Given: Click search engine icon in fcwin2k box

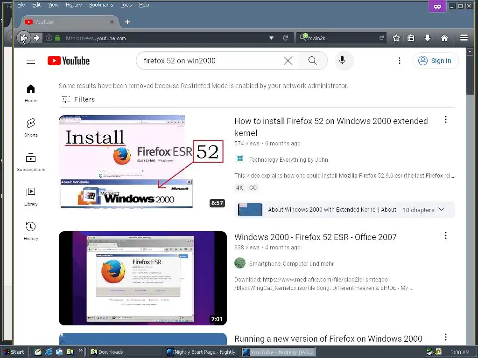Looking at the screenshot, I should [303, 37].
